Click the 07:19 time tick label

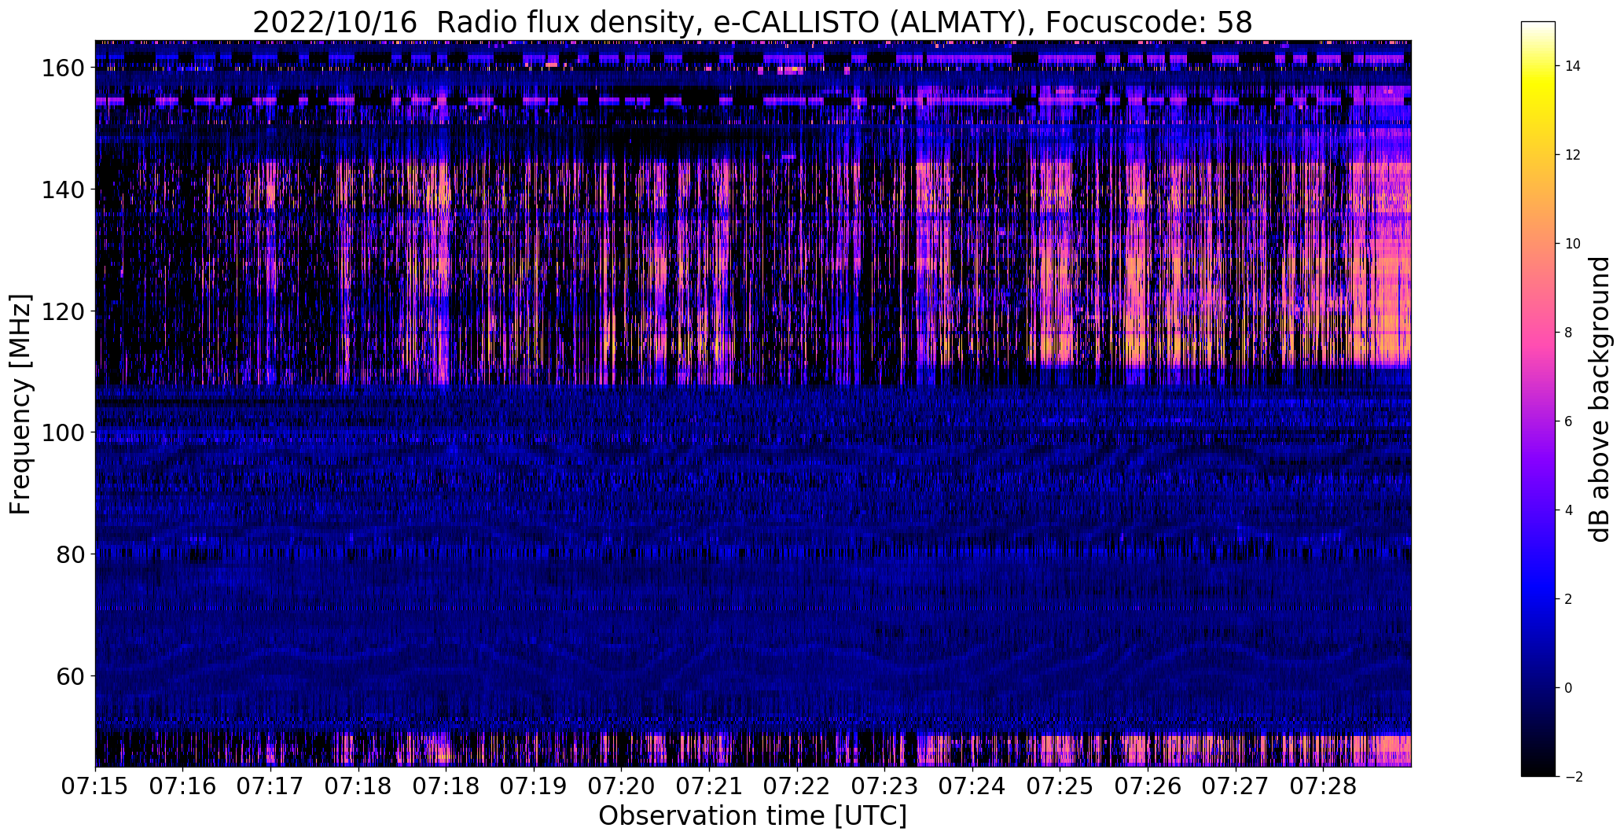[534, 786]
